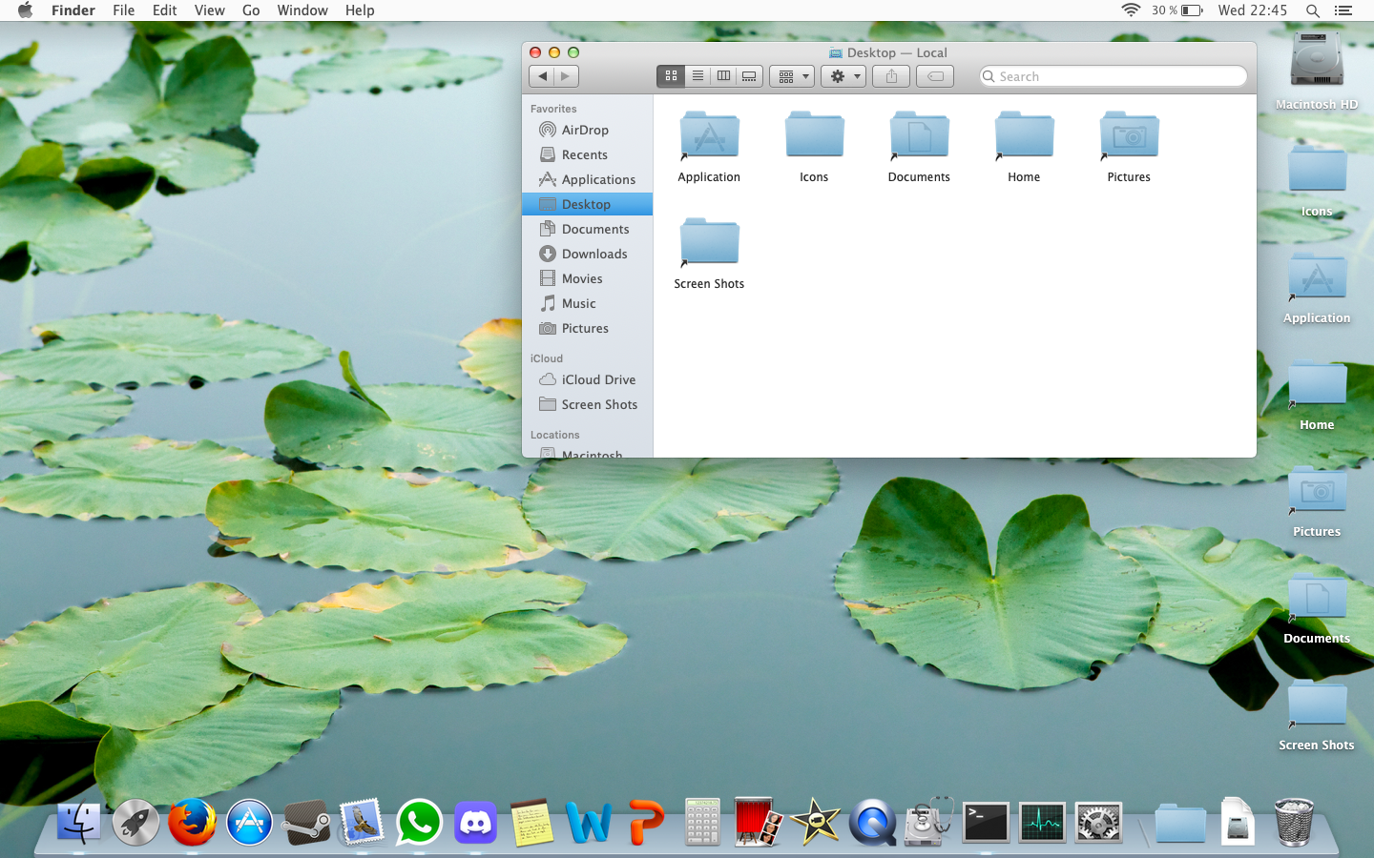Select the Application shortcut on the desktop
Screen dimensions: 1374x858
pyautogui.click(x=1317, y=288)
